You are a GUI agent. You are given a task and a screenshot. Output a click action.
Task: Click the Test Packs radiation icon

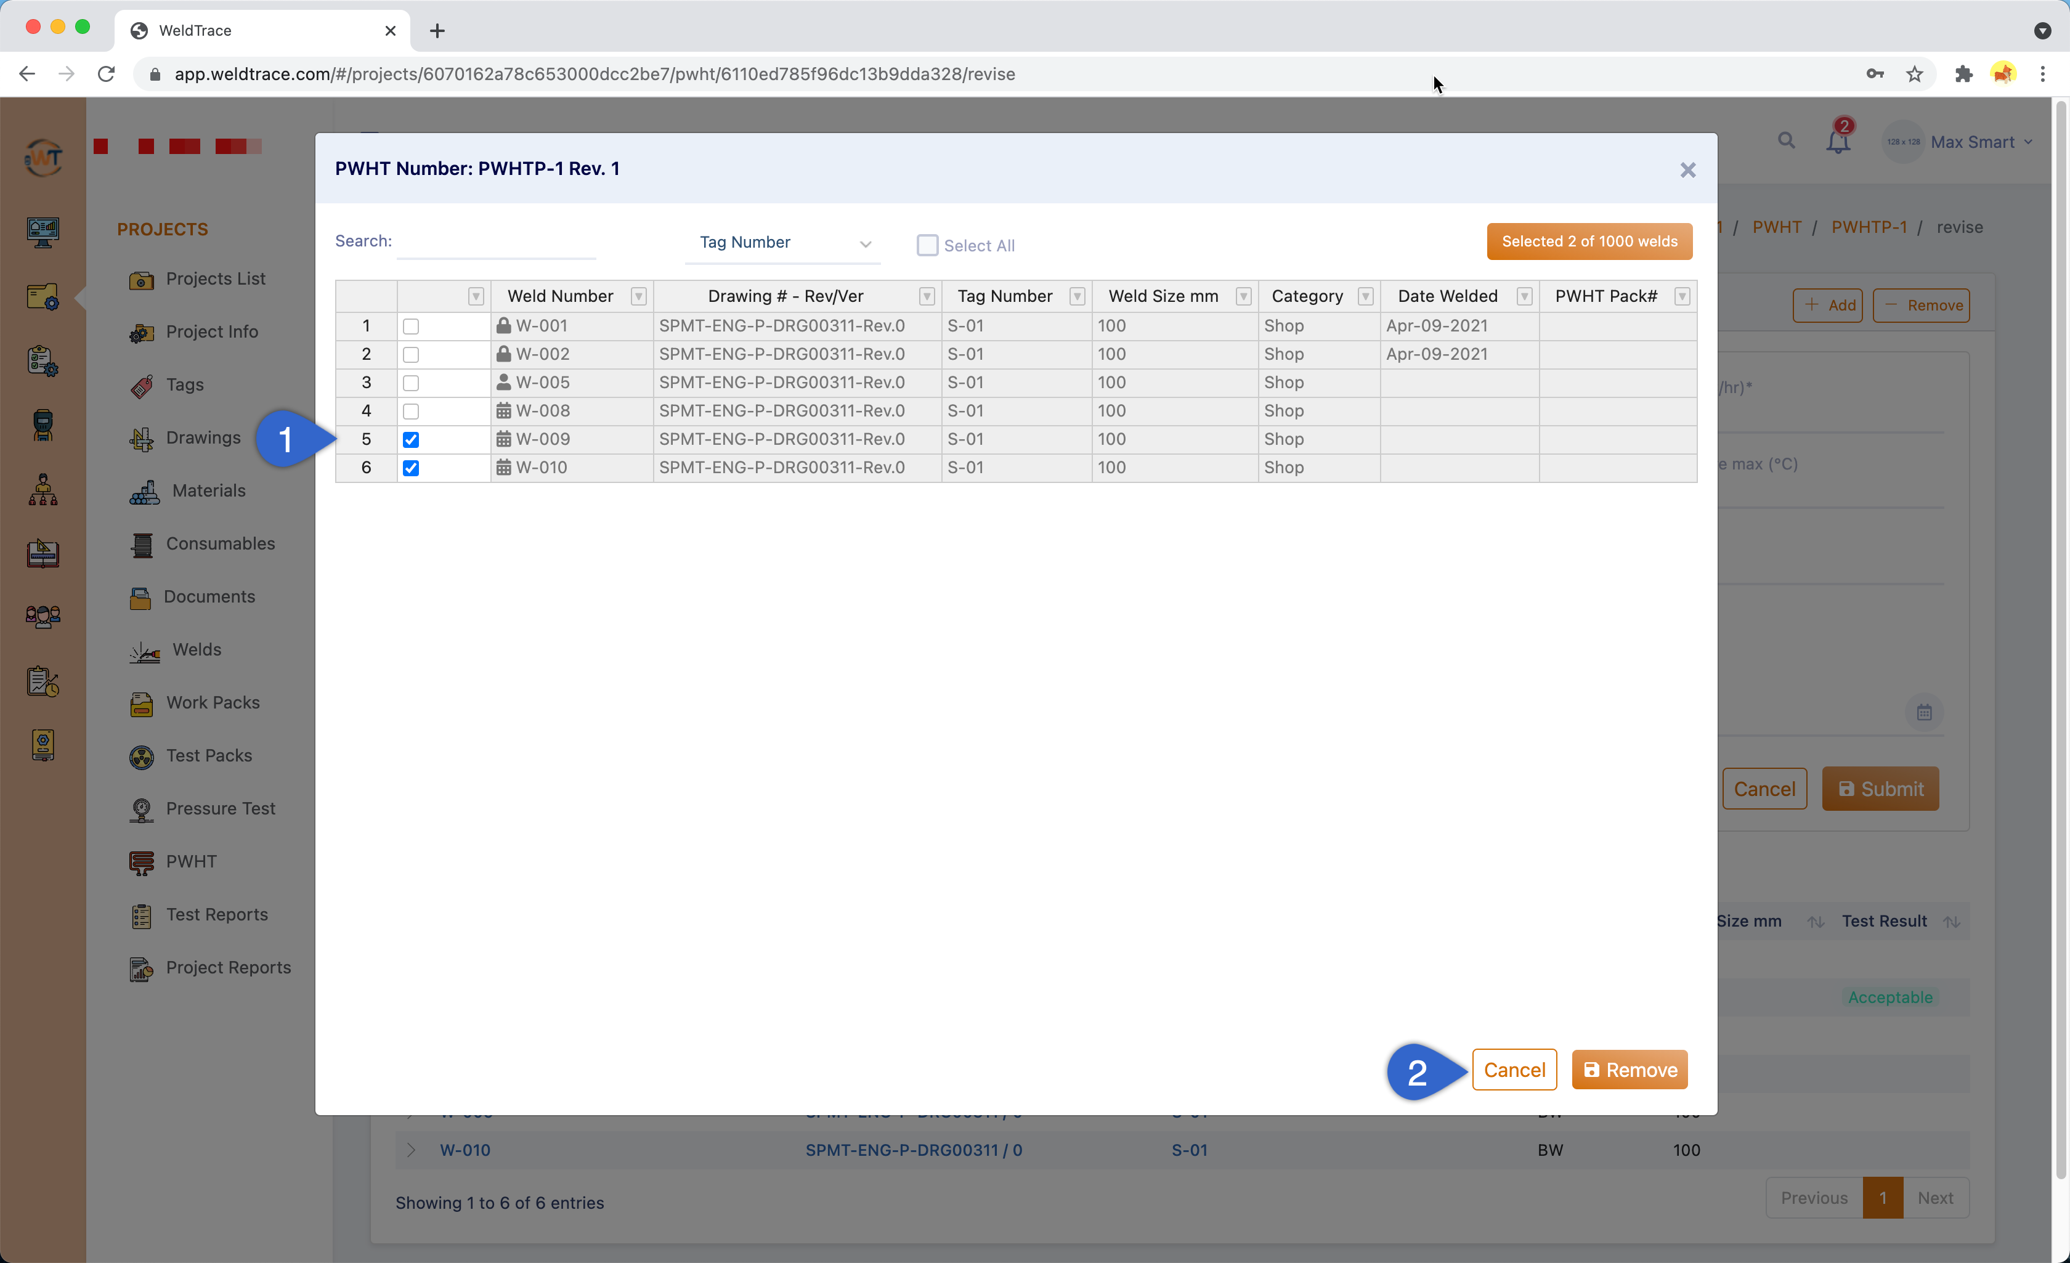141,757
